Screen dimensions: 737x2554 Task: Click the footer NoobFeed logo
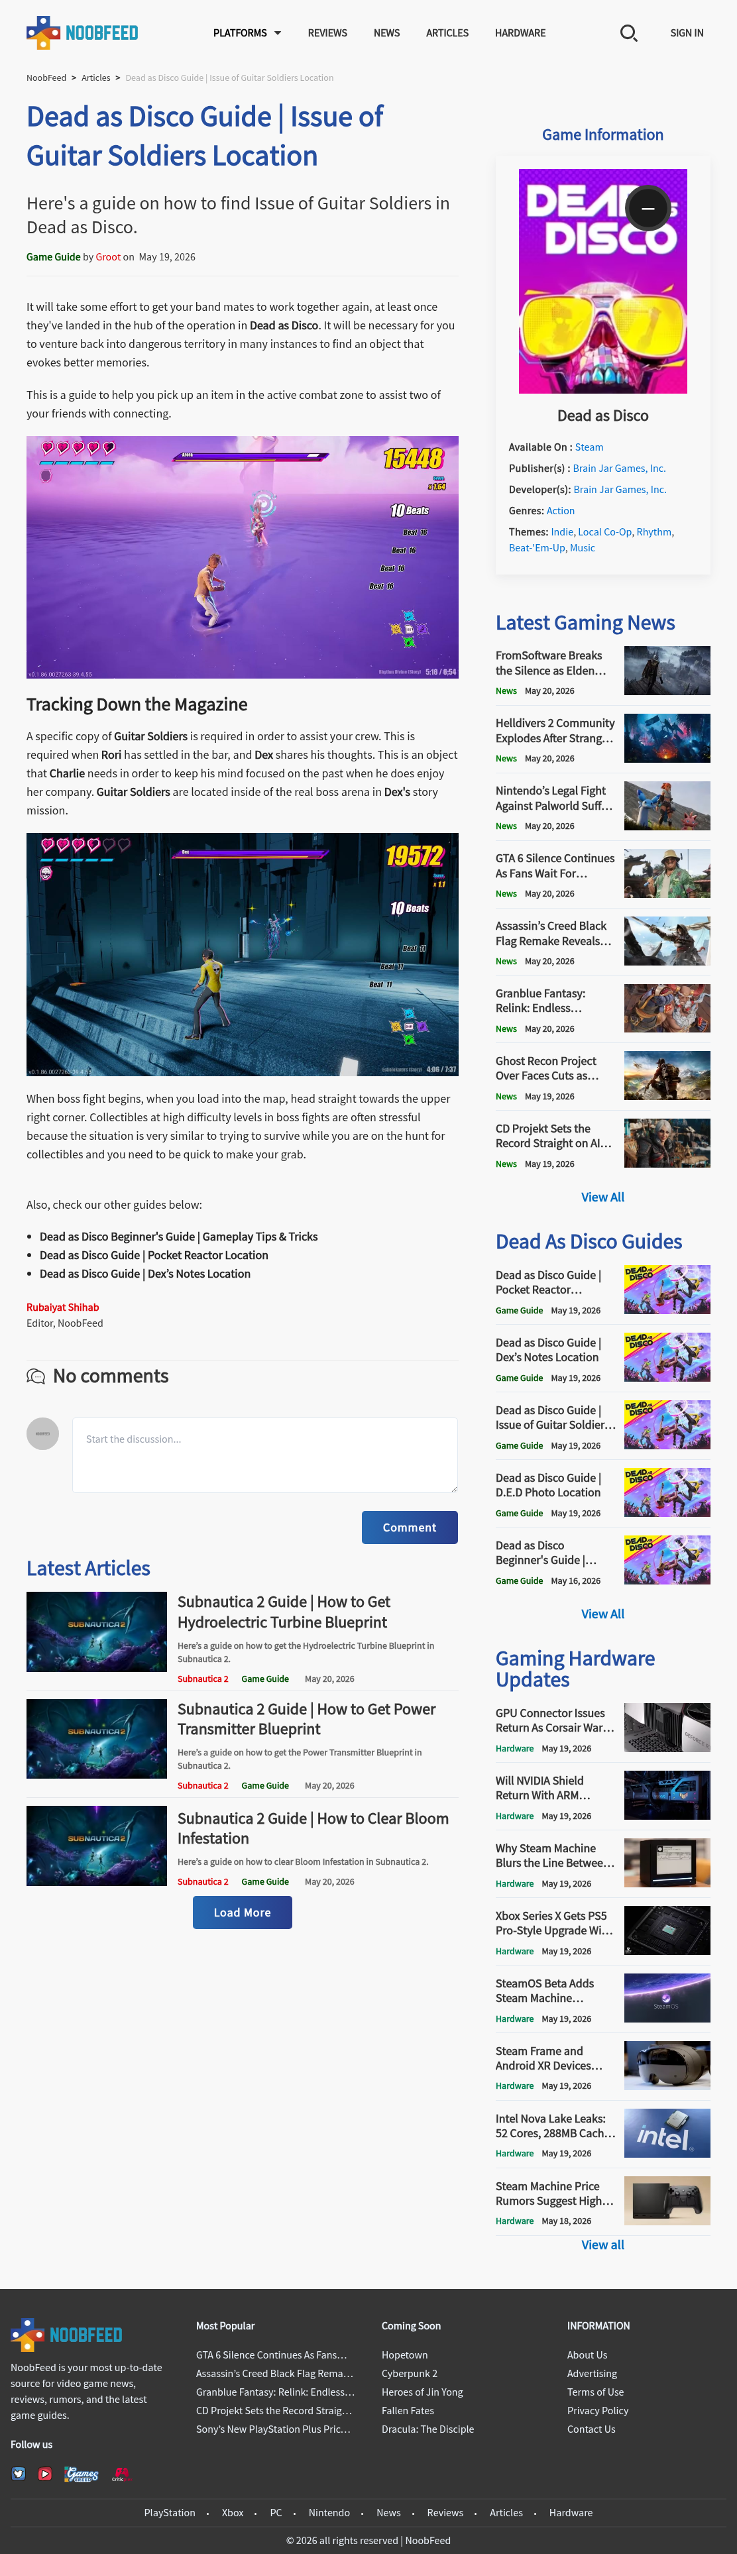(x=66, y=2335)
